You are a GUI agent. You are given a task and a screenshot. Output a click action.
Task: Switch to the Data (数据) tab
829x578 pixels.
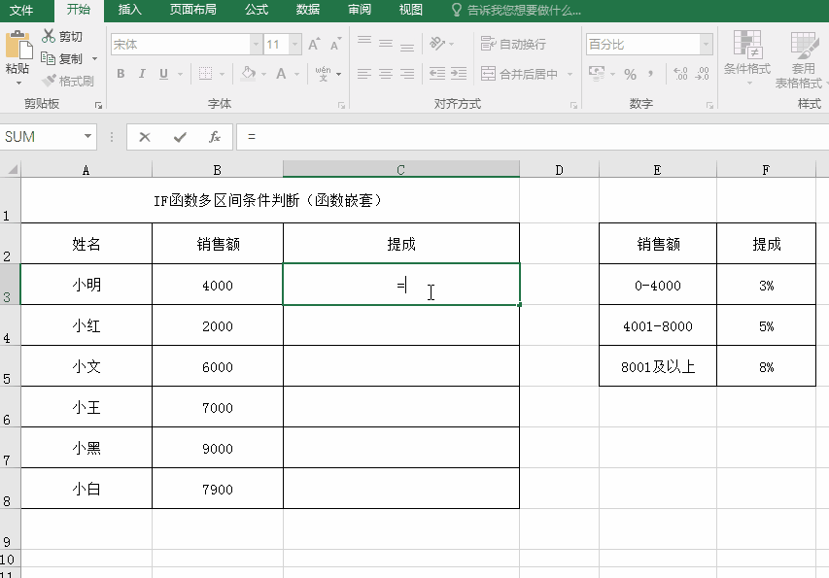[x=308, y=10]
